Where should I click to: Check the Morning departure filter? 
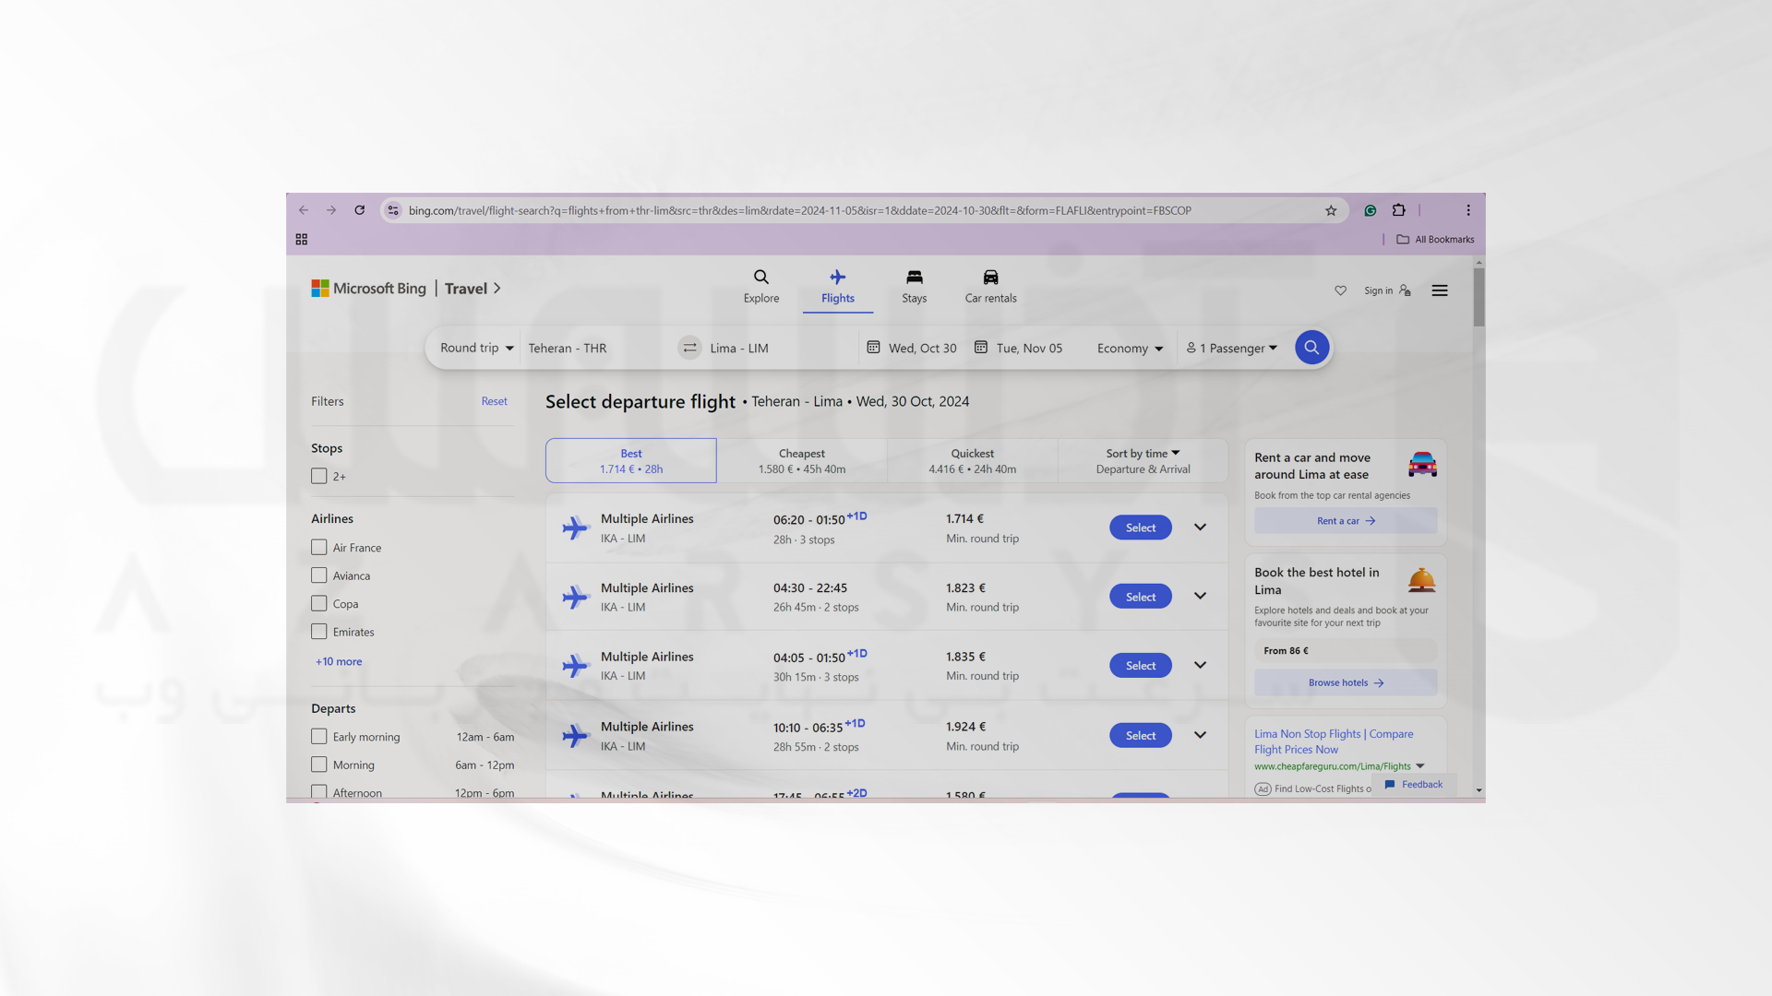[319, 765]
